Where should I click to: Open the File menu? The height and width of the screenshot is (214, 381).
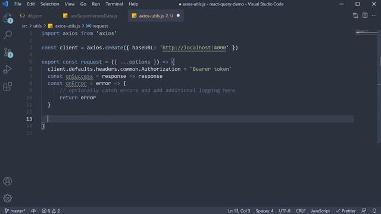tap(18, 4)
